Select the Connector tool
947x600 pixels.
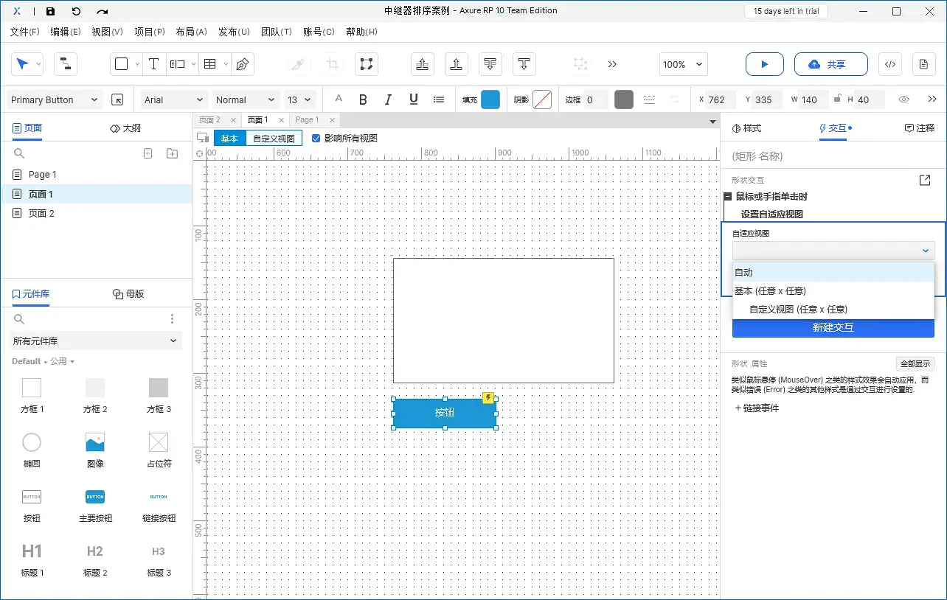pos(66,64)
